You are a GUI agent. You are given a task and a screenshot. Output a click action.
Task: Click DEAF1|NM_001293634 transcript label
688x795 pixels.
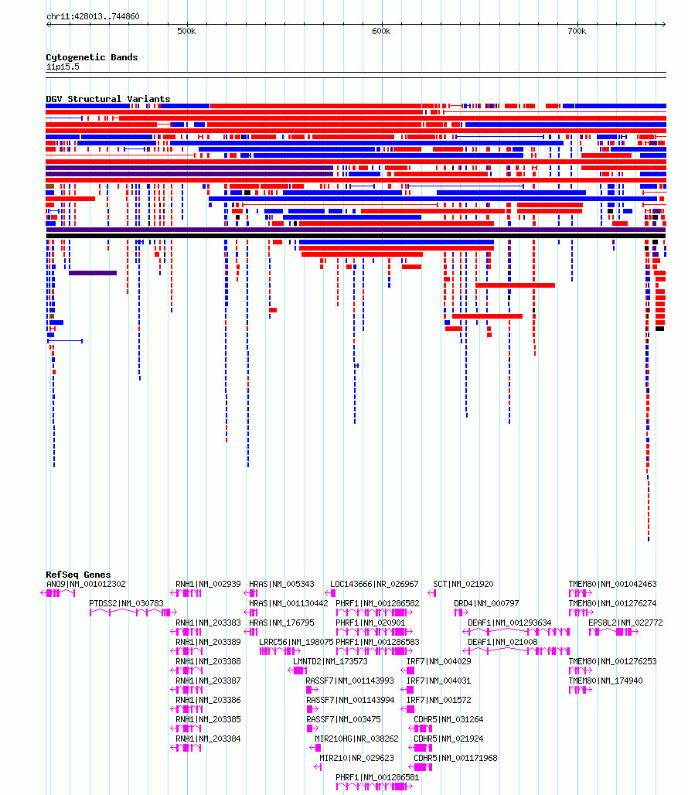[x=509, y=623]
